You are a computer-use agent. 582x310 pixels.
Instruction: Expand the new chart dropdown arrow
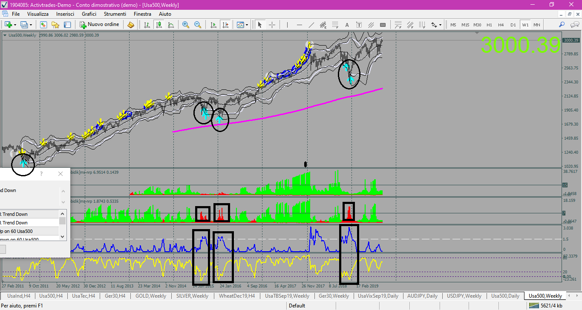coord(15,25)
